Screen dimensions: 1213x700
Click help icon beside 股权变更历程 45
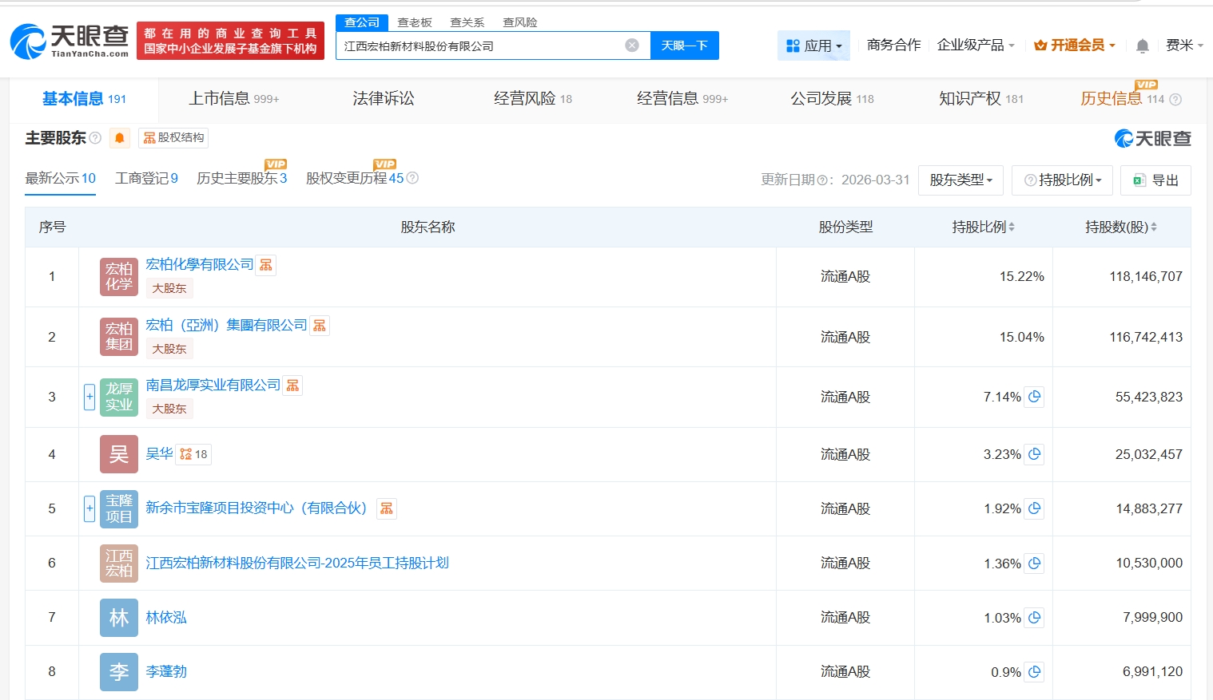click(412, 178)
